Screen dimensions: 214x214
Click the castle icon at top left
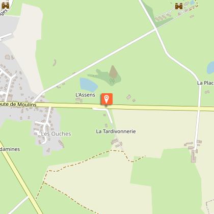click(6, 6)
